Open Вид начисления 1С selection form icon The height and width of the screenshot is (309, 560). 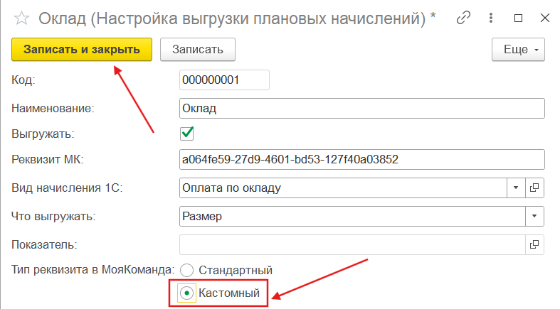[535, 188]
